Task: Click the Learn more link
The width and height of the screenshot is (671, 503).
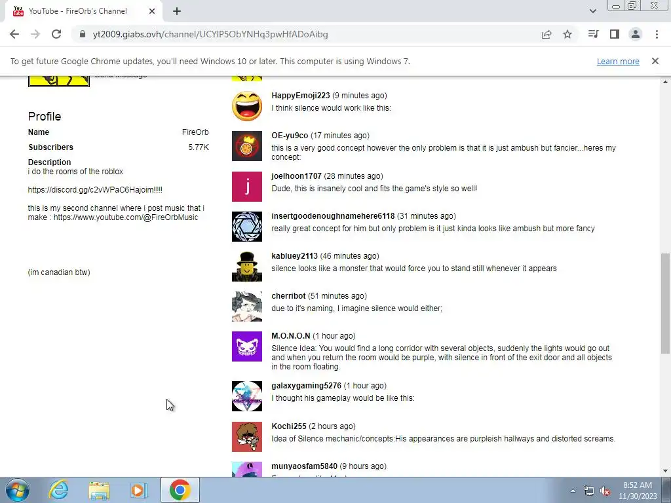Action: [618, 61]
